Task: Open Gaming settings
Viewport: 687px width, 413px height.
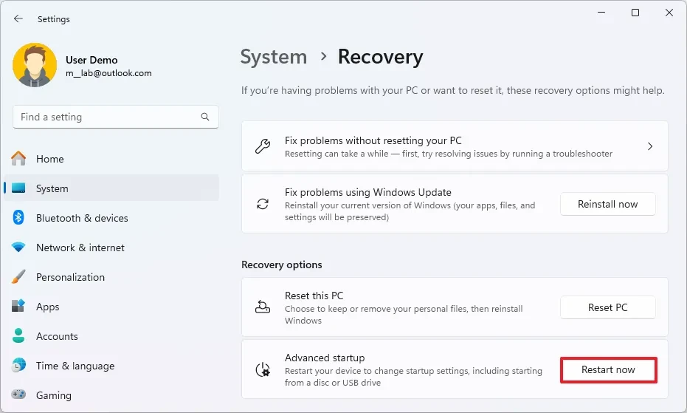Action: (x=111, y=395)
